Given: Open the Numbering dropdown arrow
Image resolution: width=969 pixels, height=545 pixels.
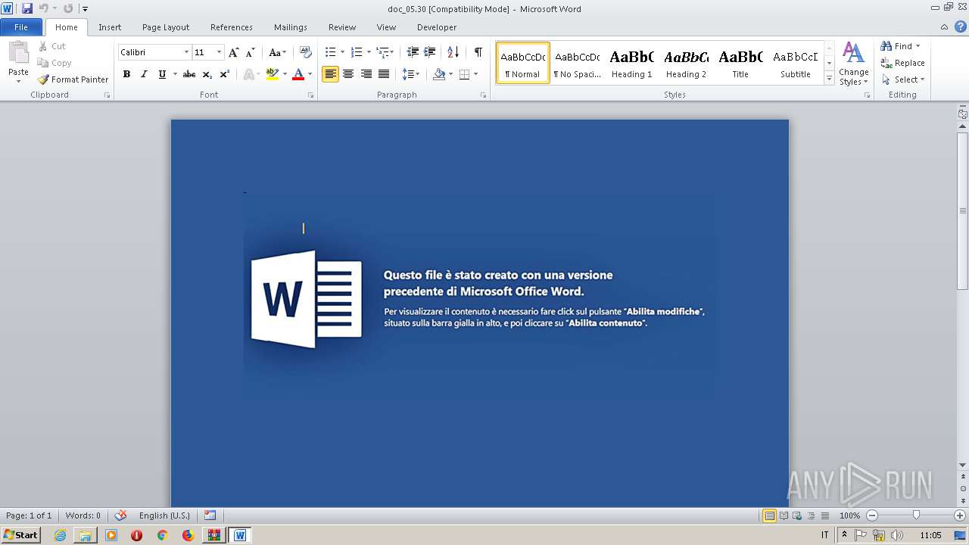Looking at the screenshot, I should click(x=369, y=52).
